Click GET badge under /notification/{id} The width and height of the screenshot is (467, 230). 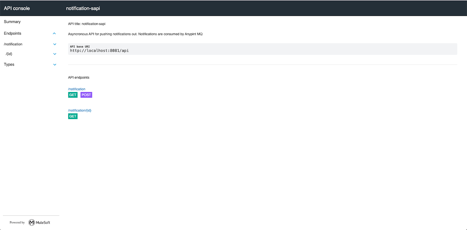(x=73, y=116)
